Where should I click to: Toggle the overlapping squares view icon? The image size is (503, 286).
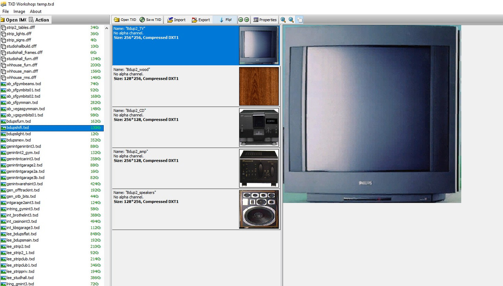[299, 20]
